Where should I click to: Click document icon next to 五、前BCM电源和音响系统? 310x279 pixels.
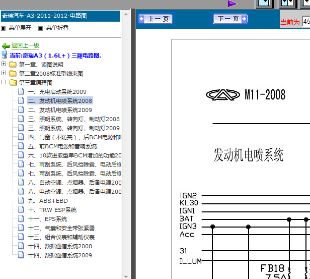tap(21, 146)
